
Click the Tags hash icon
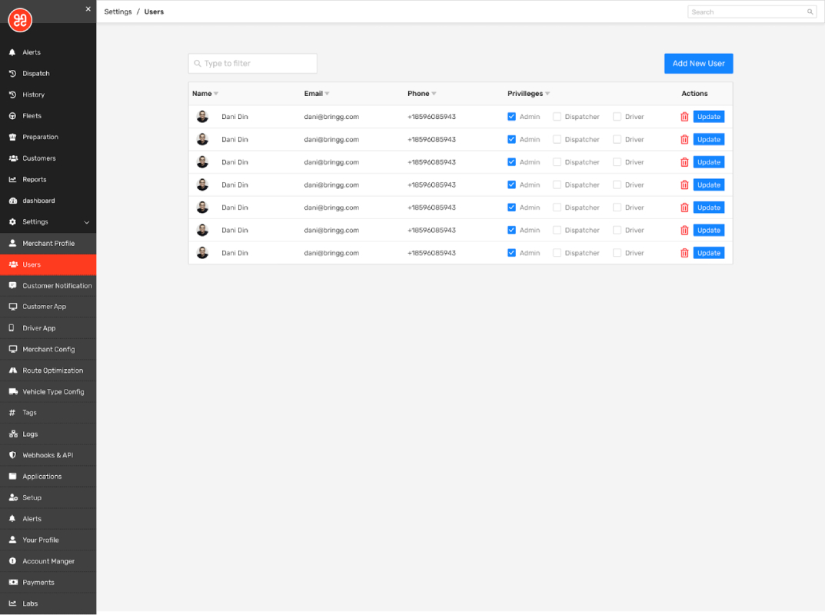click(12, 413)
